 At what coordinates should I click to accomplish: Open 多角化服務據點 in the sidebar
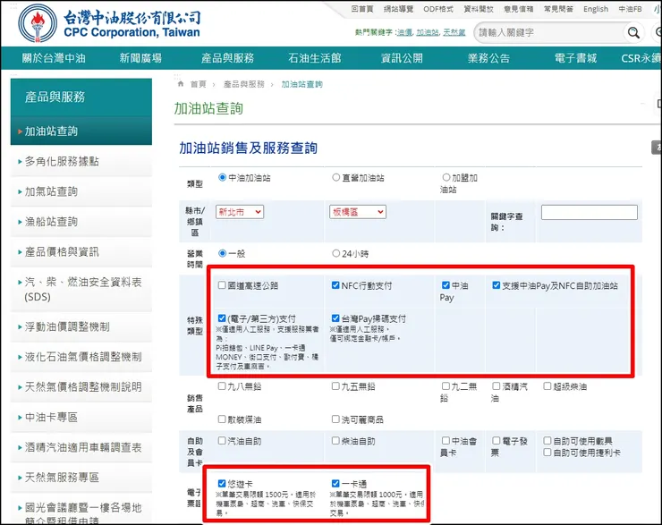coord(81,162)
